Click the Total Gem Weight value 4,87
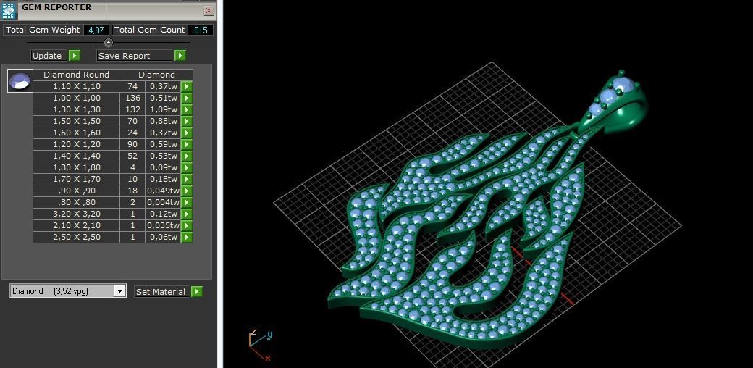The image size is (753, 368). (96, 30)
